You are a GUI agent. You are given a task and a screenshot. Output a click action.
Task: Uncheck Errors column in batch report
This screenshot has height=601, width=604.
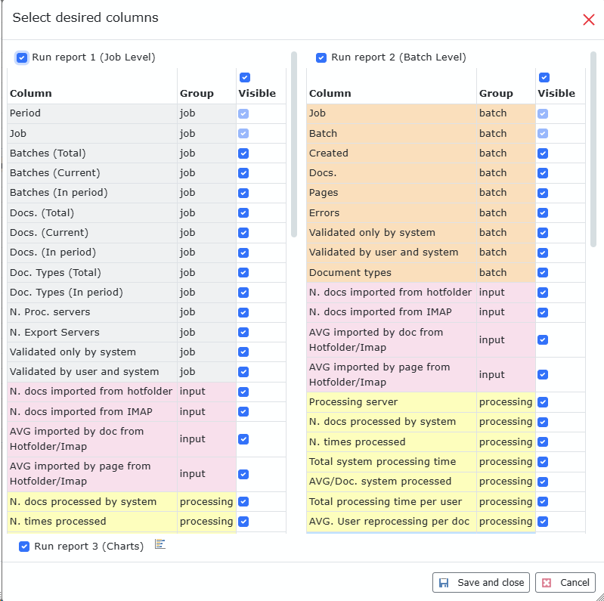pyautogui.click(x=543, y=212)
